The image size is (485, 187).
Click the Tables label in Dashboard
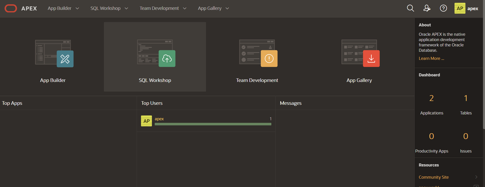pyautogui.click(x=466, y=113)
